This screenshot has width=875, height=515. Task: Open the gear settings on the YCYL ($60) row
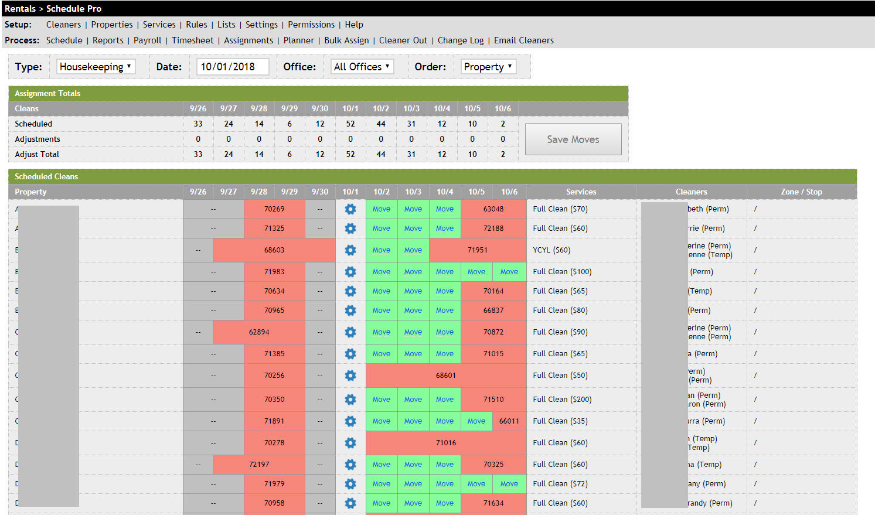[x=350, y=250]
